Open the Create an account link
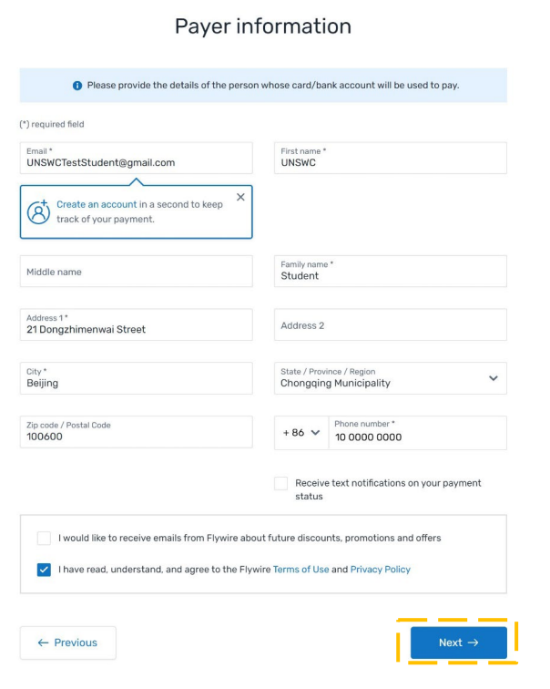The width and height of the screenshot is (550, 689). pyautogui.click(x=97, y=204)
